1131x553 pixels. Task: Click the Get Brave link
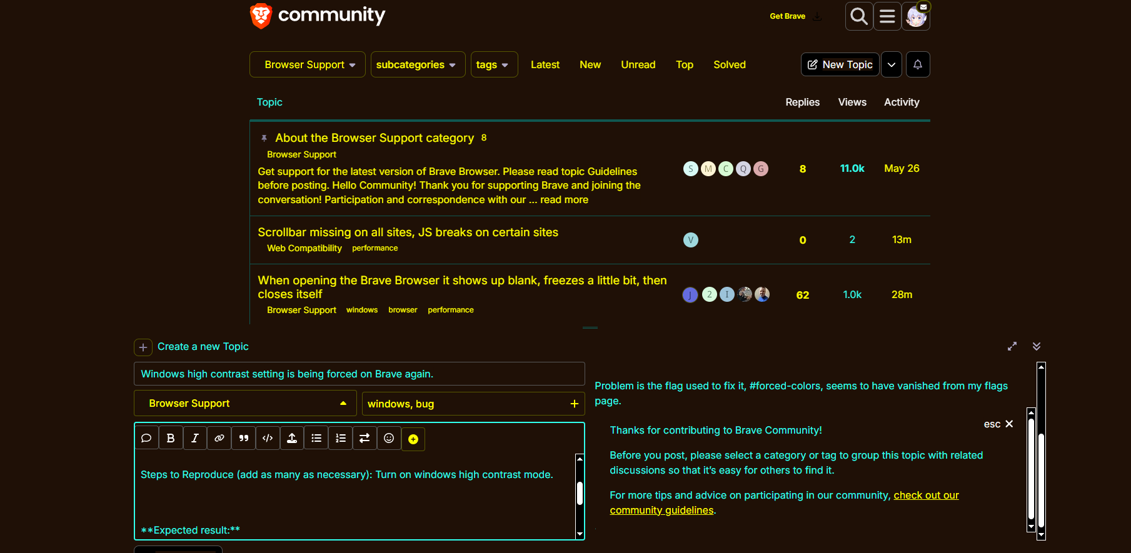pos(787,16)
